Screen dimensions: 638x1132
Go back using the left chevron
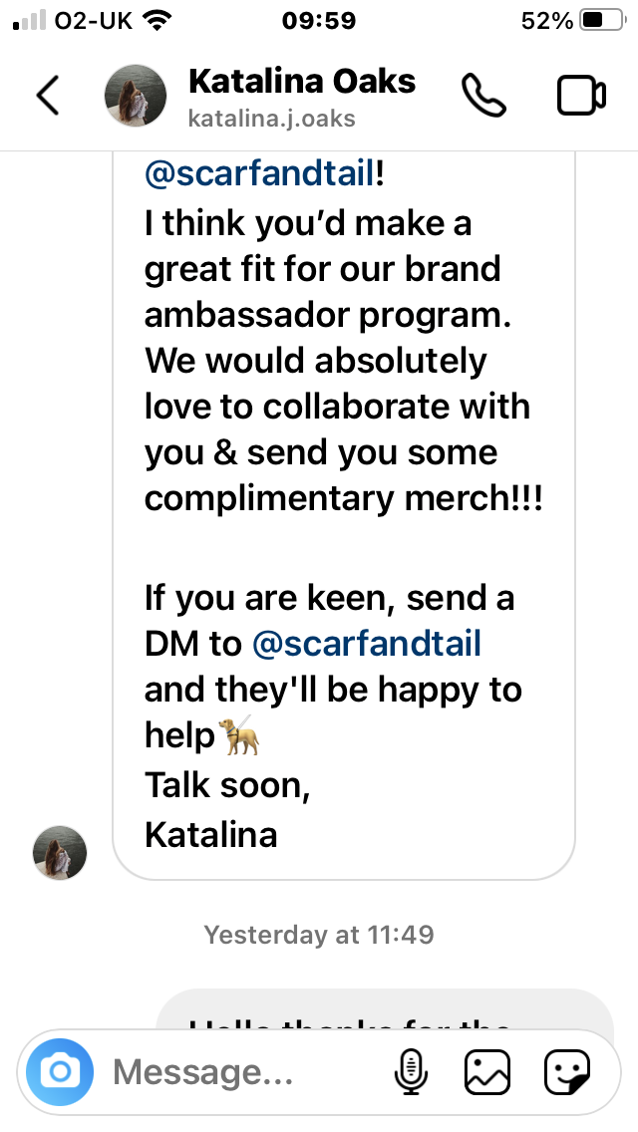pyautogui.click(x=48, y=96)
